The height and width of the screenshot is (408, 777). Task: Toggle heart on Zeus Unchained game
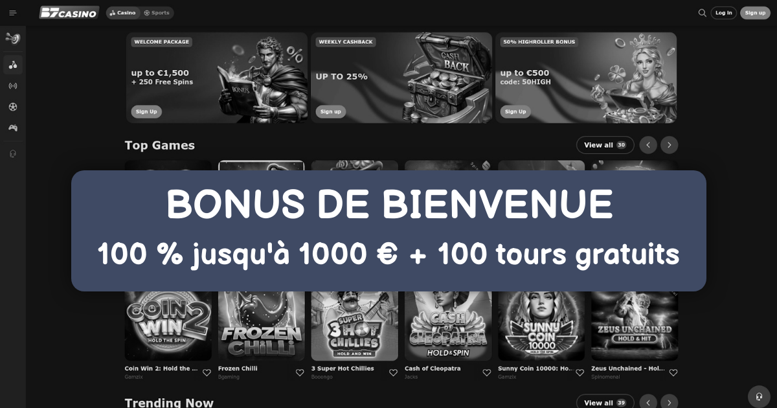(673, 372)
